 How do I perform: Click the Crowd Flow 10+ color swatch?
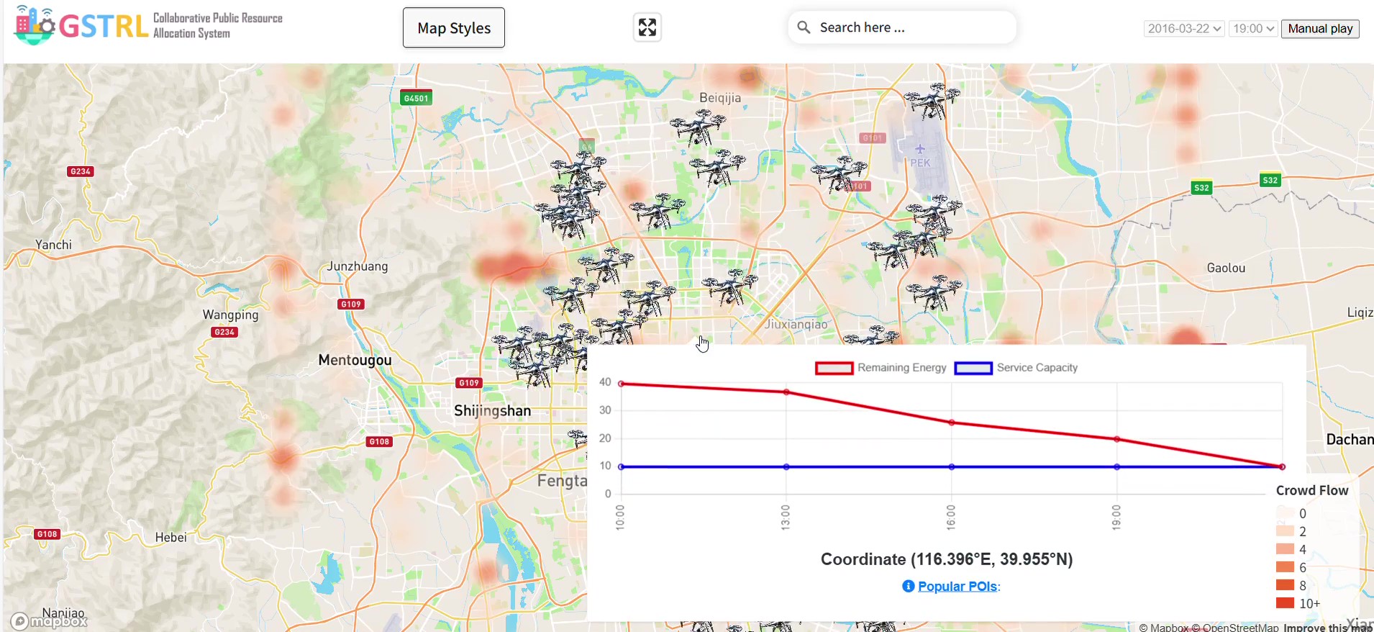1286,603
